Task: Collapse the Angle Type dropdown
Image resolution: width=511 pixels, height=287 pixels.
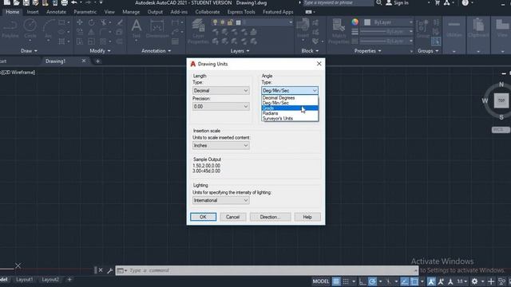Action: point(290,90)
